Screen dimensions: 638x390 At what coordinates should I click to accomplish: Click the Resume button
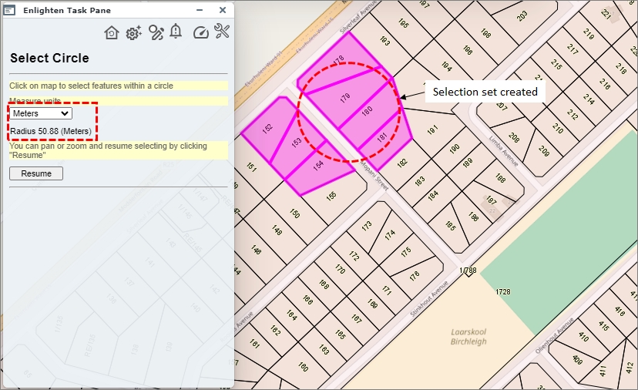[36, 173]
